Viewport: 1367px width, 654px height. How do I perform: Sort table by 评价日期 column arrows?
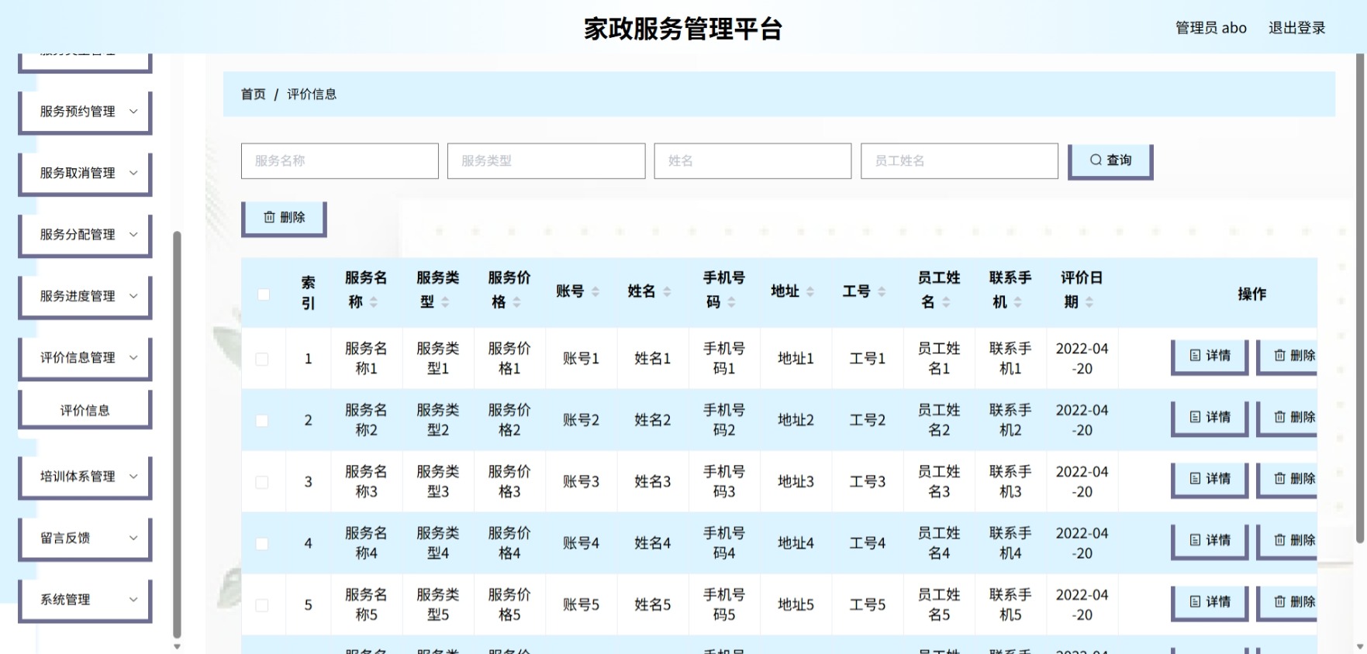1089,302
